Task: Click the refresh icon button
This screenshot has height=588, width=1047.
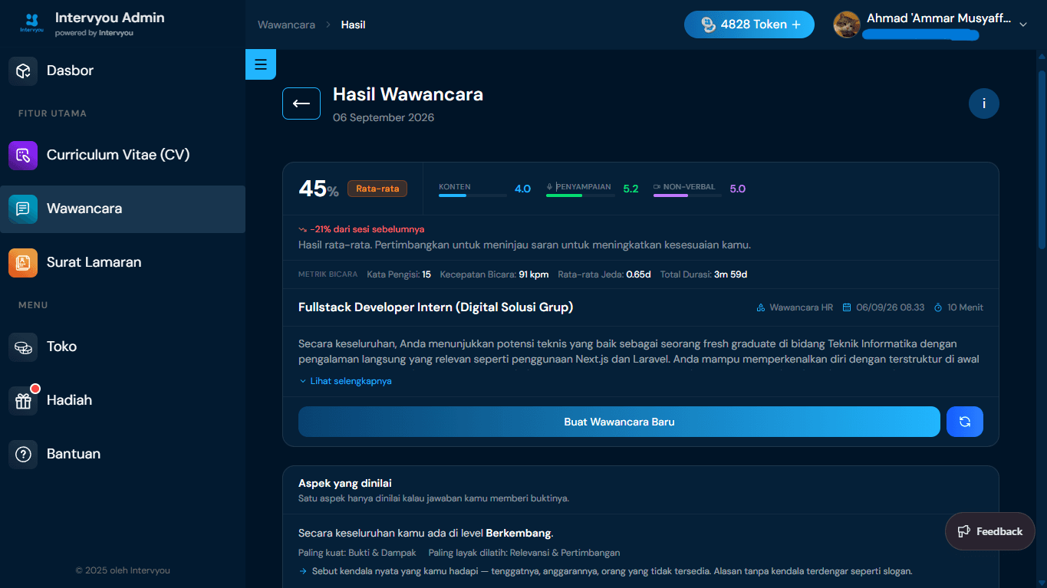Action: tap(965, 422)
